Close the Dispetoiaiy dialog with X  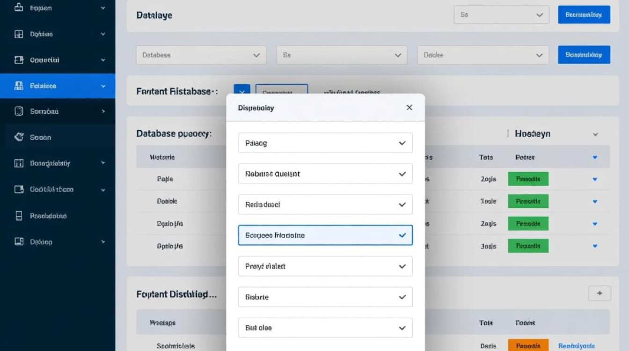[409, 108]
